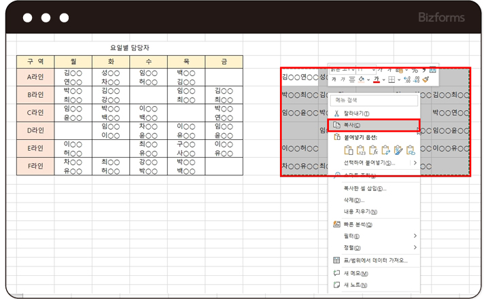Image resolution: width=486 pixels, height=299 pixels.
Task: Select 복사한 셀 삽입(E) entry
Action: click(x=373, y=188)
